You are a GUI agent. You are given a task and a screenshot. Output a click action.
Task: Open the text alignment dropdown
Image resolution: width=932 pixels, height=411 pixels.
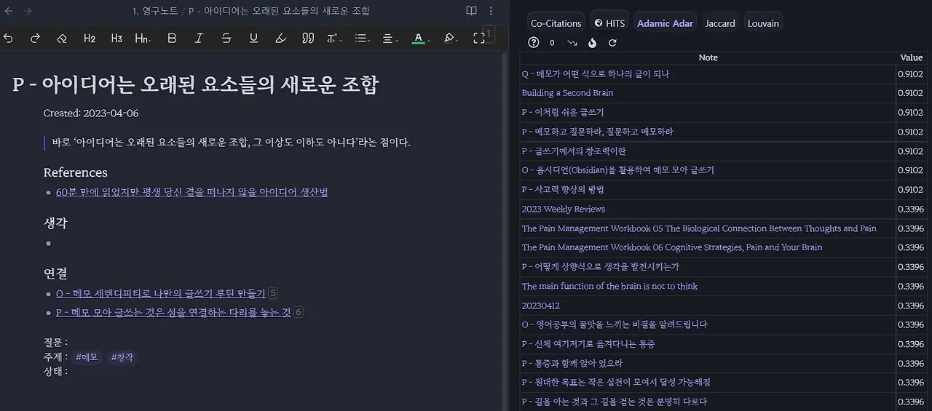coord(390,38)
